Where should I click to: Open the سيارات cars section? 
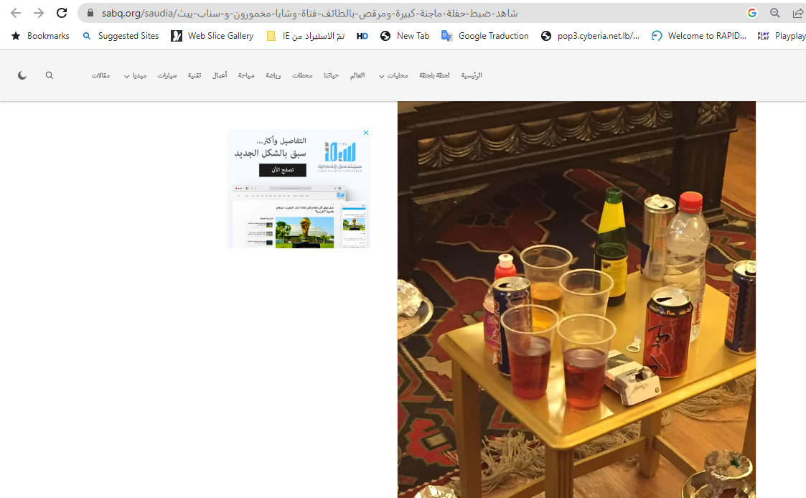pyautogui.click(x=167, y=75)
